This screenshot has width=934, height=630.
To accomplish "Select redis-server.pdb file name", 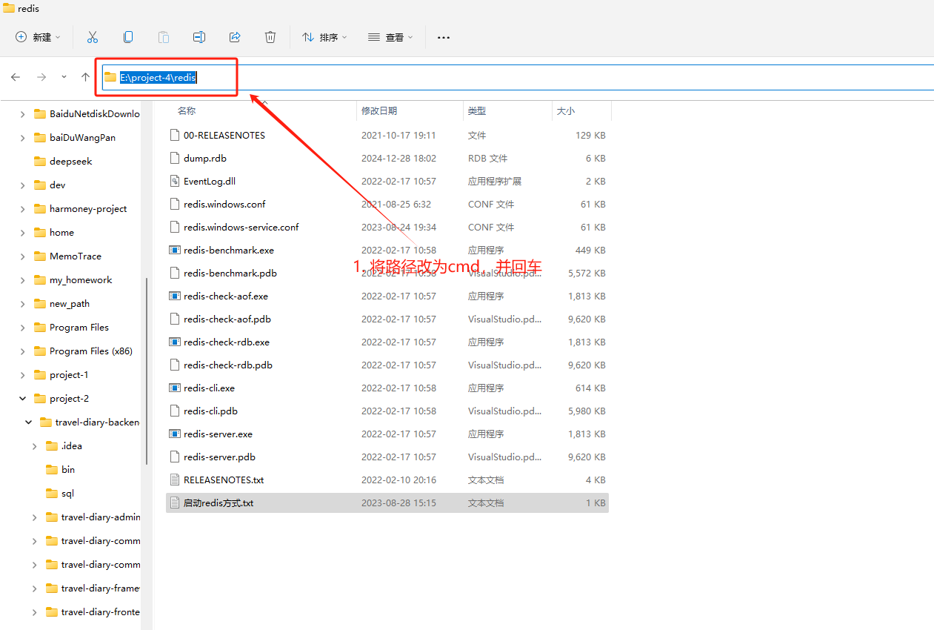I will [219, 457].
